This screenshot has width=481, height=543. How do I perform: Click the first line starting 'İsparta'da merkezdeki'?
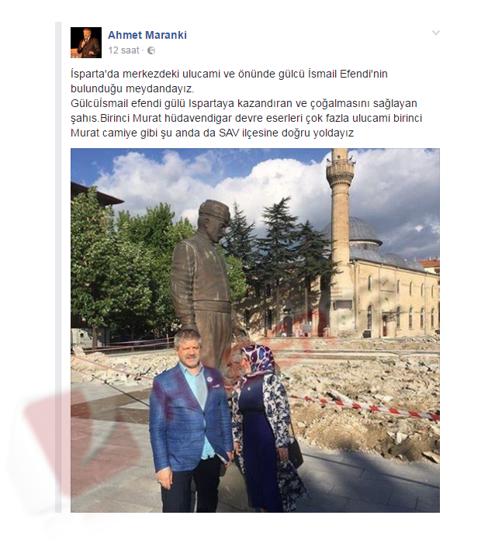tap(229, 74)
